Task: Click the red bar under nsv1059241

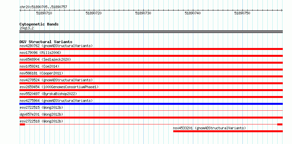Action: point(151,70)
